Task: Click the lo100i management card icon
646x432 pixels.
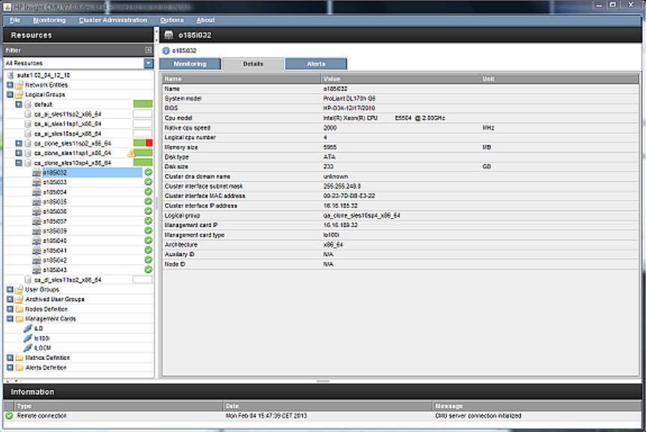Action: point(28,338)
